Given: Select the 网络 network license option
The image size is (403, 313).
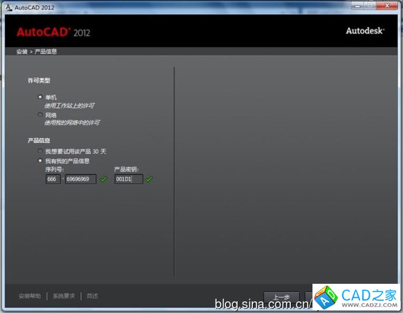Looking at the screenshot, I should coord(40,115).
